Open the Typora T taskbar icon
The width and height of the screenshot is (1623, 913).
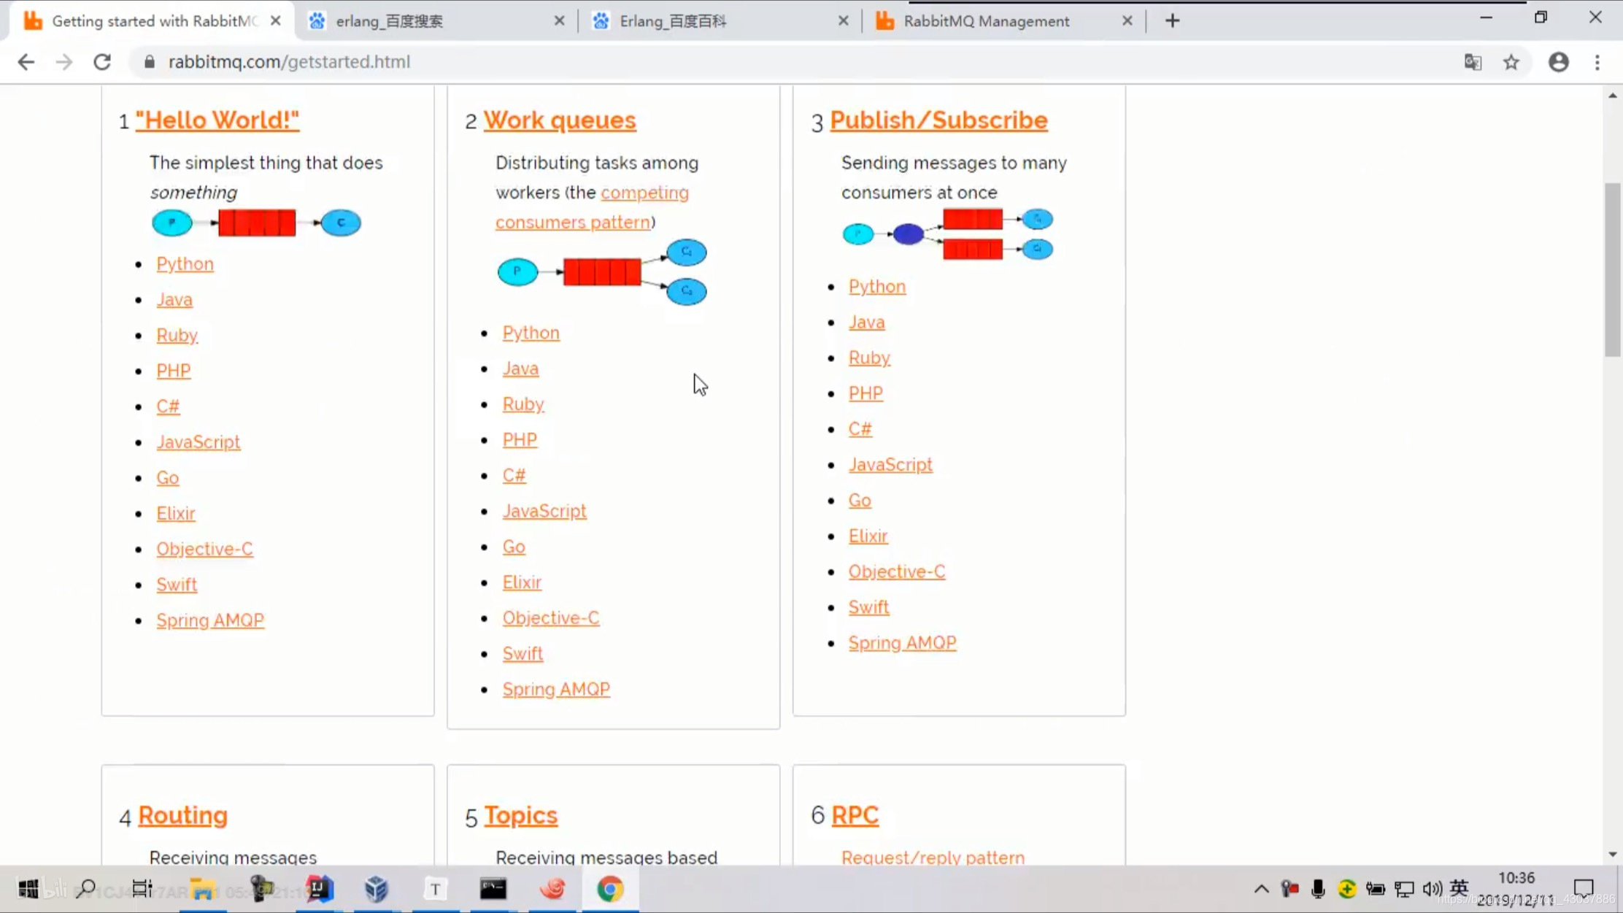(x=435, y=889)
